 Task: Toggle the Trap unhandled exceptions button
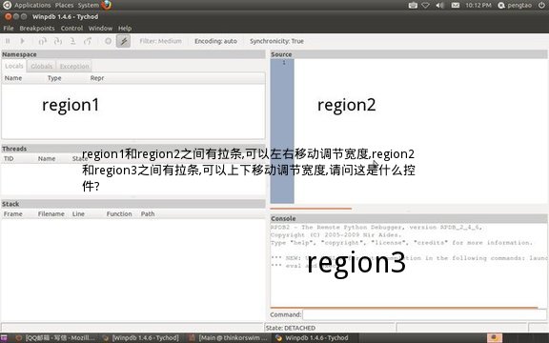click(x=123, y=41)
